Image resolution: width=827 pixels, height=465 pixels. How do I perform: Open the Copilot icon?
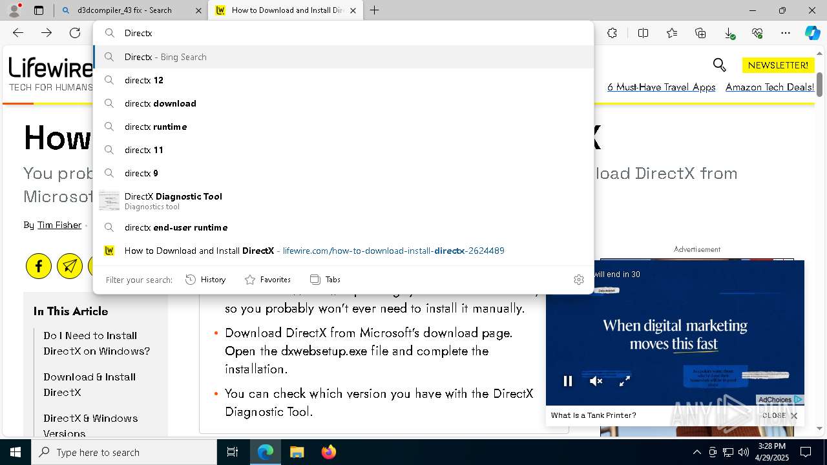coord(812,33)
